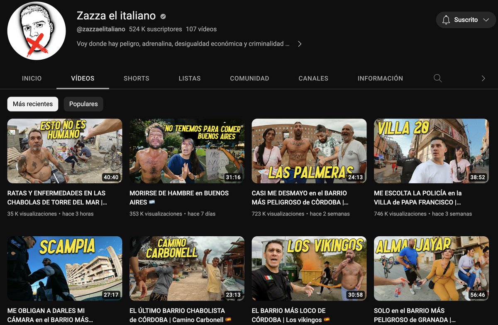Open title 'RATAS Y ENFERMEDADES EN LAS CHABOLAS'
498x325 pixels.
click(57, 198)
